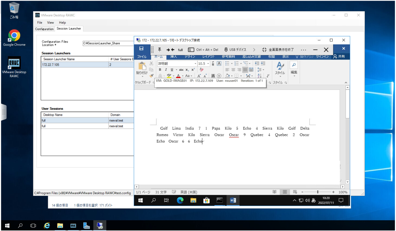
Task: Show paragraph marks icon
Action: click(x=268, y=76)
